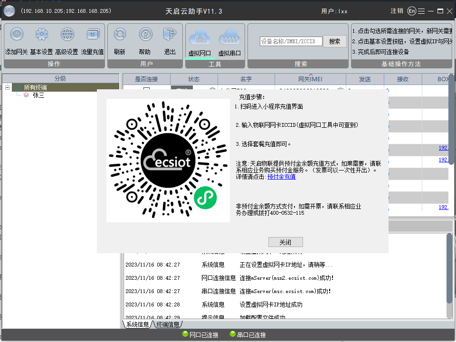456x342 pixels.
Task: Open the 帮助 help icon
Action: pyautogui.click(x=145, y=34)
